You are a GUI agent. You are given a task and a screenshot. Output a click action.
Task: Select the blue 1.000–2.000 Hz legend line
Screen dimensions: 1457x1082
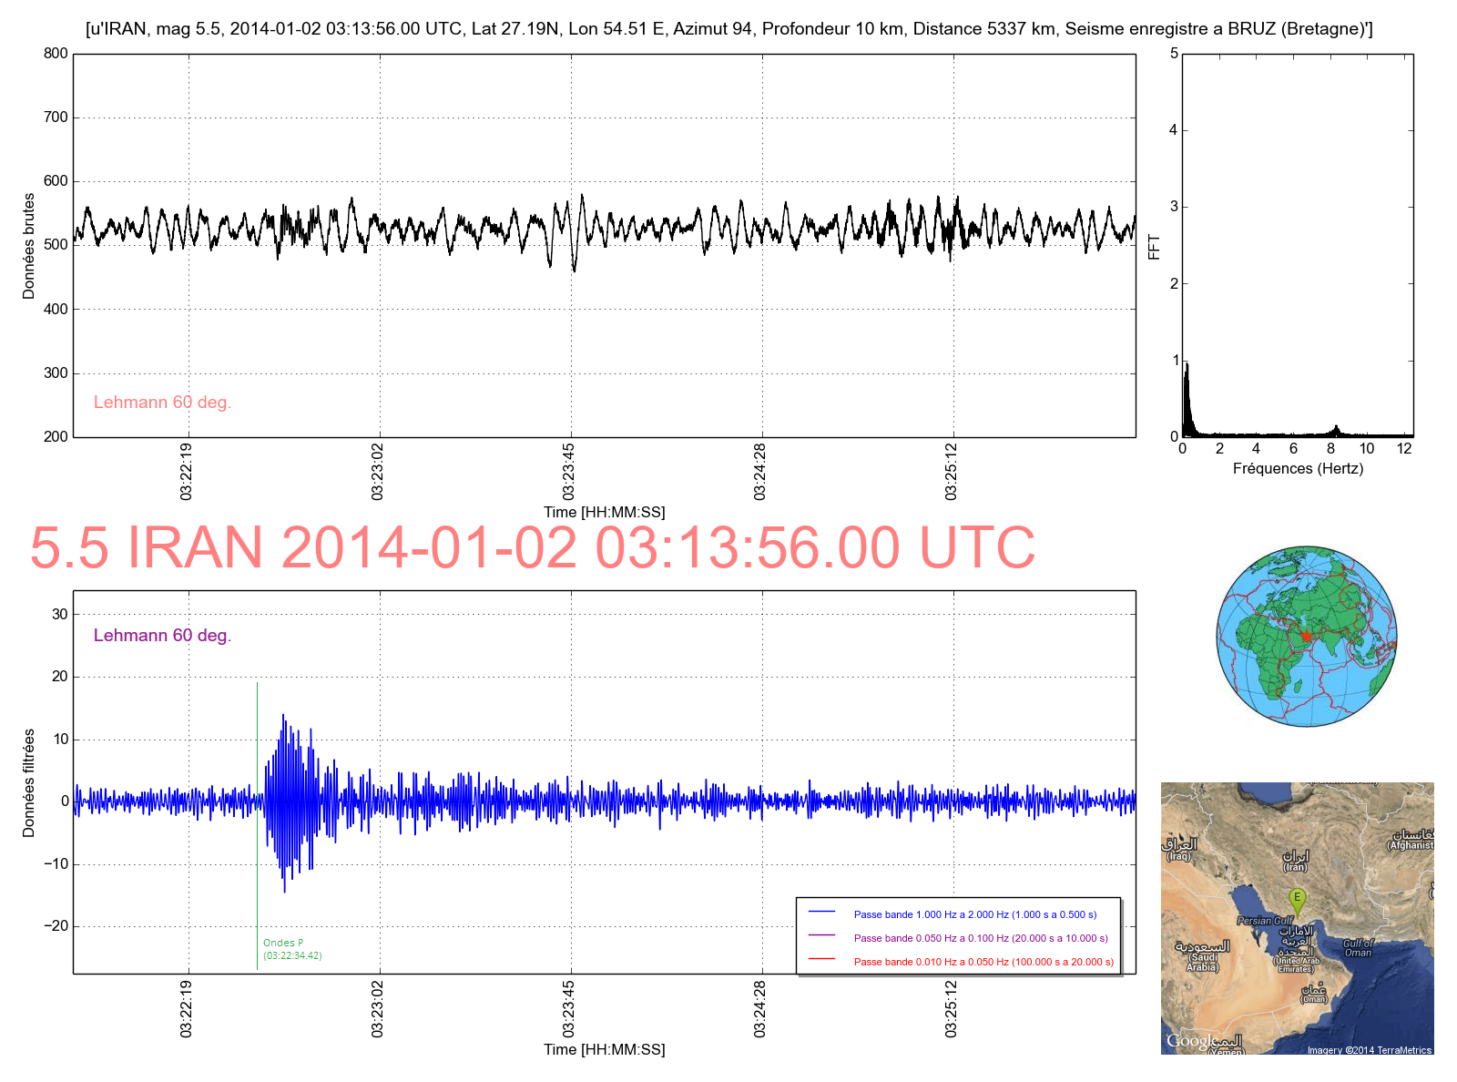(821, 913)
